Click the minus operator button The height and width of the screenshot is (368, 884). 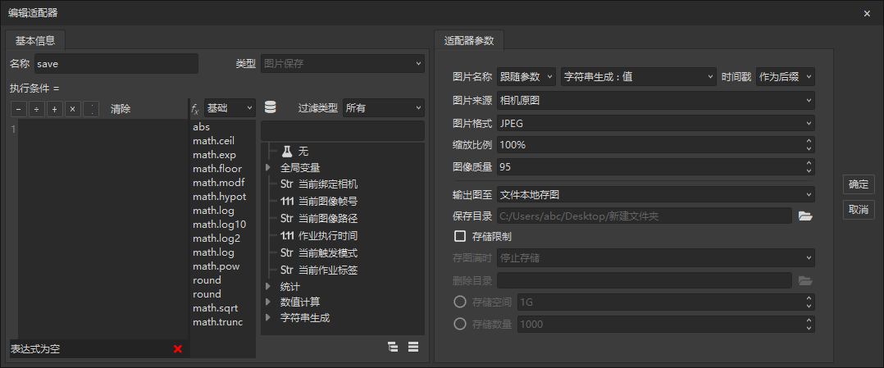19,109
